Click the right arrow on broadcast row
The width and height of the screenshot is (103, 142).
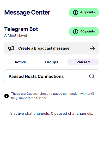92,48
